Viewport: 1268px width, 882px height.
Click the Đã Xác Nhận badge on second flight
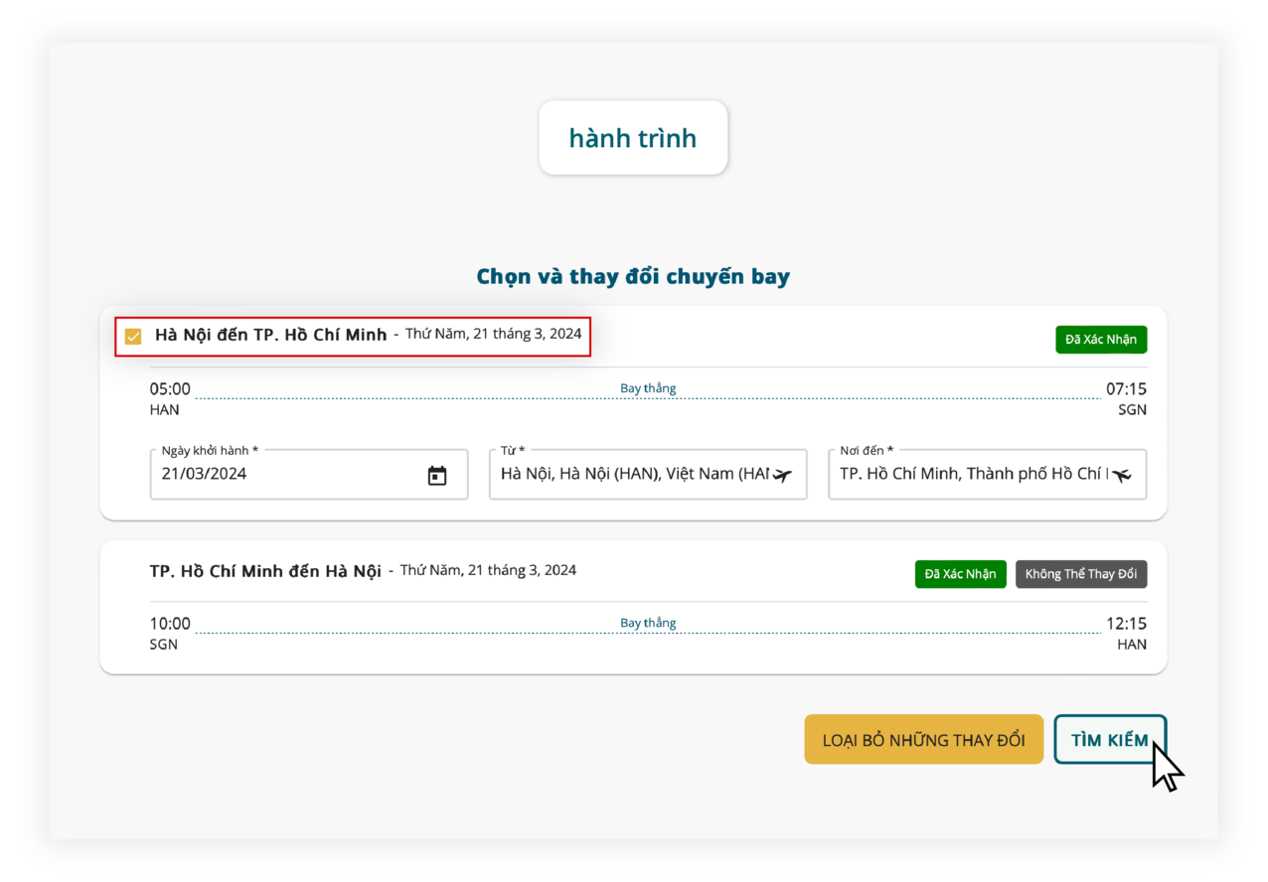pyautogui.click(x=960, y=573)
